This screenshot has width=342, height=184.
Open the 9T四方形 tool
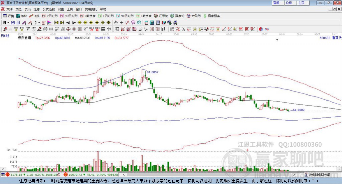(x=125, y=16)
